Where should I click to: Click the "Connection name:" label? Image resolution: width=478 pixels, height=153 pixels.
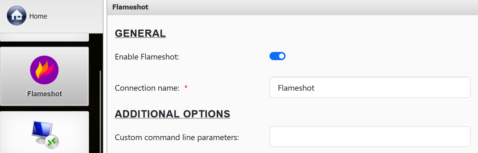click(x=147, y=88)
